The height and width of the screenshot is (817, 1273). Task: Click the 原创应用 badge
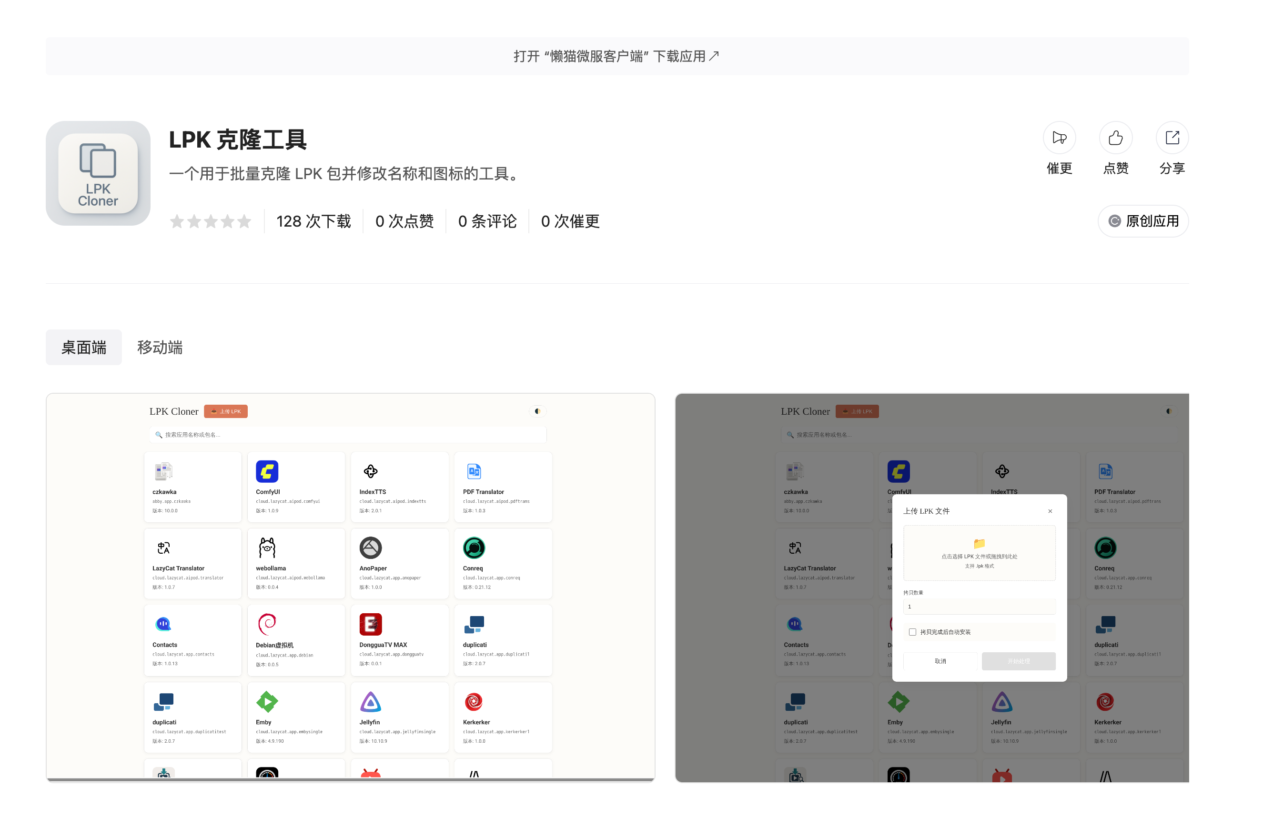click(1143, 221)
